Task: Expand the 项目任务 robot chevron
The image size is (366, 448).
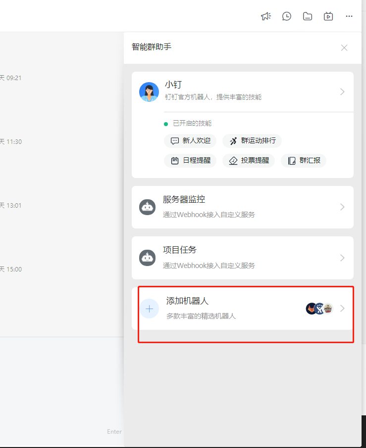Action: 342,258
